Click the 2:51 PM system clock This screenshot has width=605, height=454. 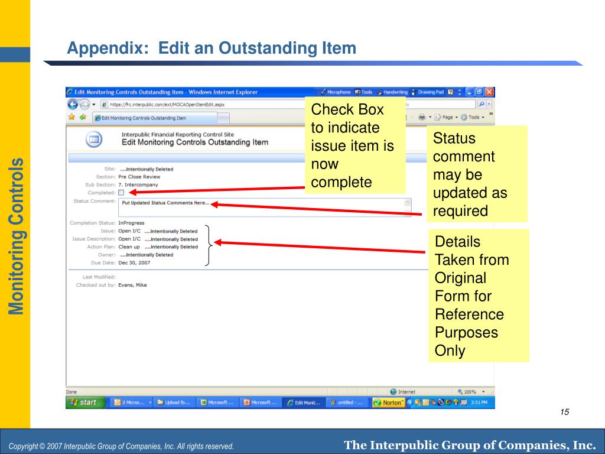[x=479, y=402]
